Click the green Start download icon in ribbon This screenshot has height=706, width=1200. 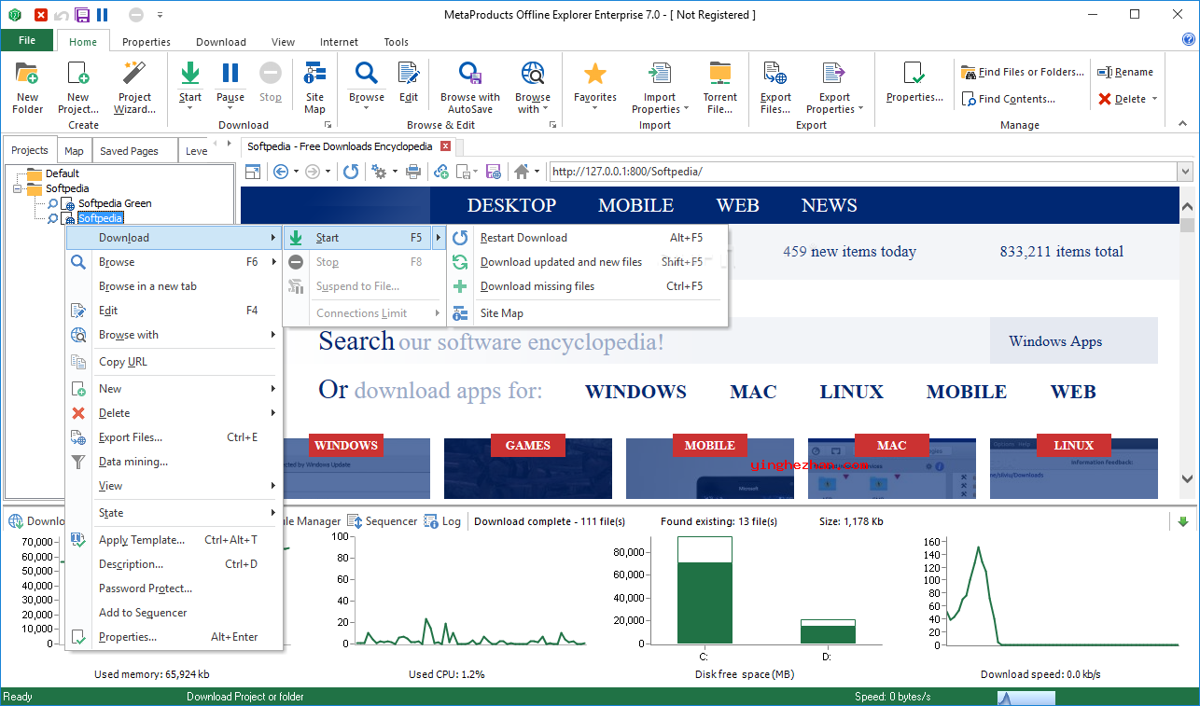tap(190, 75)
